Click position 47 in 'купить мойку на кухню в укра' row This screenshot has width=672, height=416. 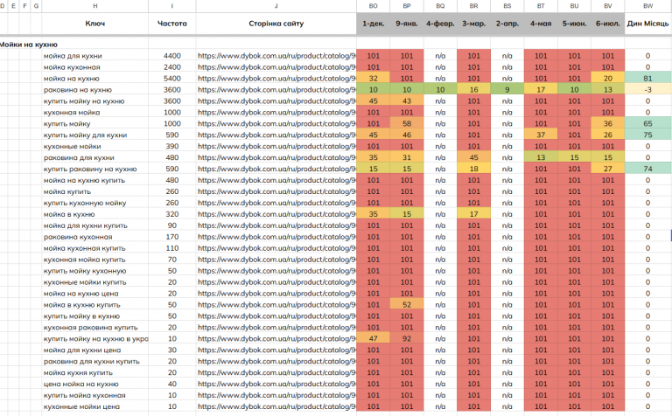(373, 338)
